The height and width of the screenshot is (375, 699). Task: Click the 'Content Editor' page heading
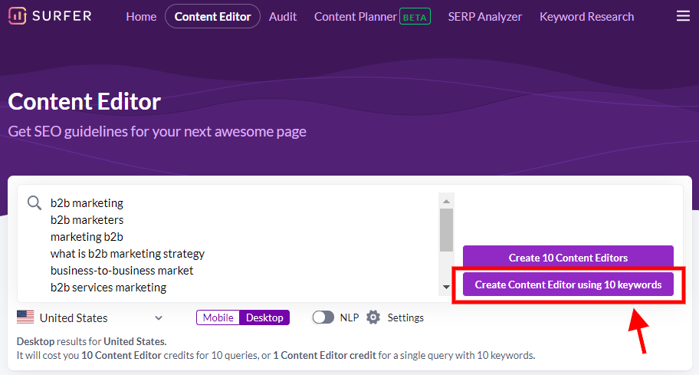click(x=84, y=102)
